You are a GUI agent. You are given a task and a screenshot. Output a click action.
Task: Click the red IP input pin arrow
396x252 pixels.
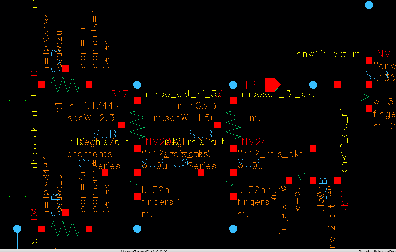coord(273,85)
